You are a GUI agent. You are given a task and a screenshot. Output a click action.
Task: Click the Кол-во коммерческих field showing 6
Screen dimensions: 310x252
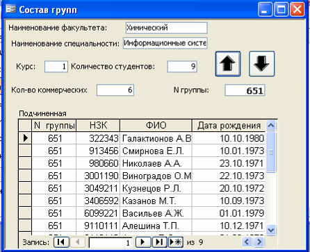[x=115, y=90]
